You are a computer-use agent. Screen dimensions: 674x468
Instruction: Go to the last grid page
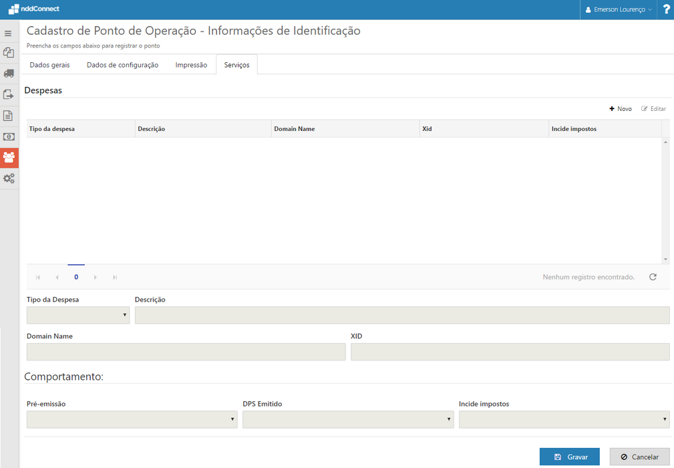coord(115,277)
